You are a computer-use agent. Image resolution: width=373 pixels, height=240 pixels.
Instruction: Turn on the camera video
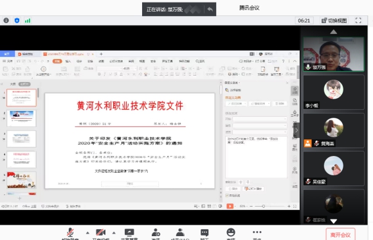100,232
